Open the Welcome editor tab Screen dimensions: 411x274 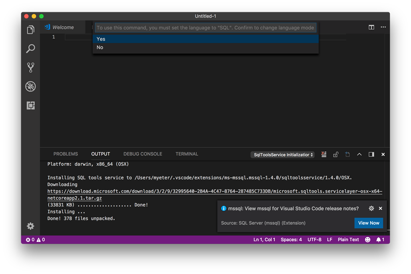(63, 27)
